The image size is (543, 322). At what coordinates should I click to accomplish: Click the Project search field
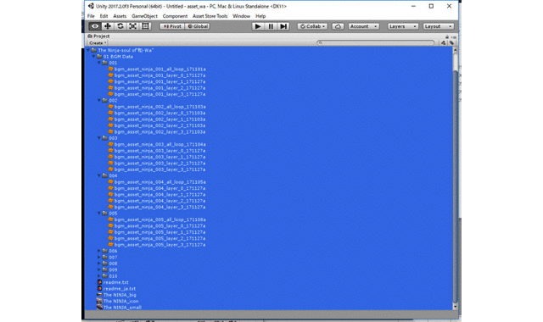[x=376, y=42]
